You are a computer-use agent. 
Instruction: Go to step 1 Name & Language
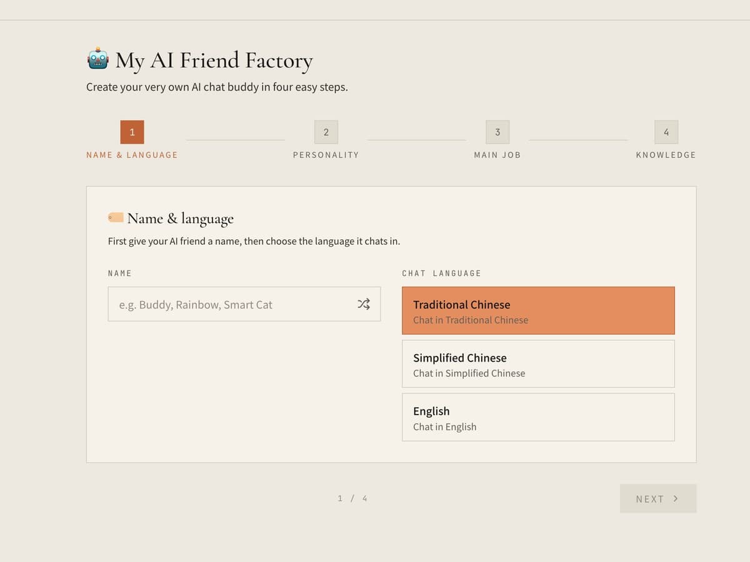[x=132, y=140]
